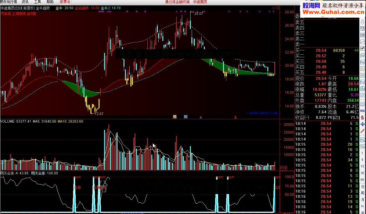Click 买二 bid price 20.52
This screenshot has height=214, width=366.
tap(321, 56)
